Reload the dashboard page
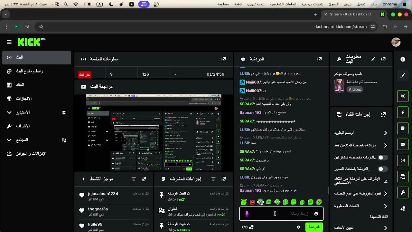 tap(385, 27)
